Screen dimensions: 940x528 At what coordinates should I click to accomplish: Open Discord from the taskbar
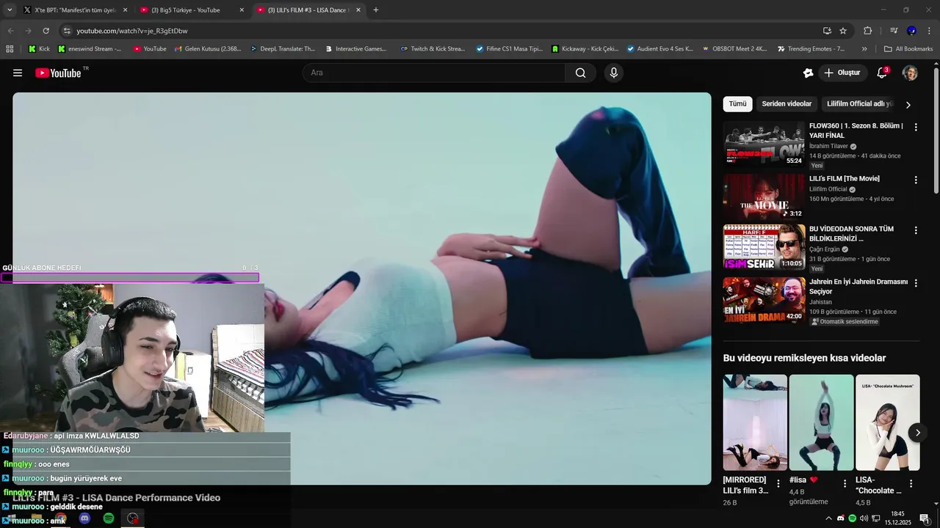coord(84,518)
